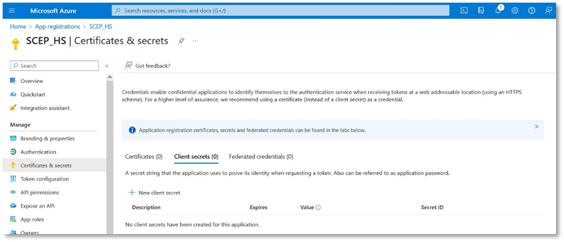Open the Directories and subscriptions filter icon
The image size is (564, 242).
481,11
